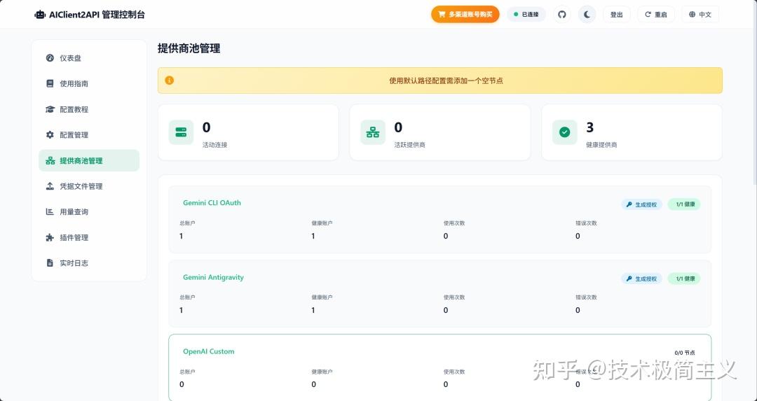Go to 配置管理 in sidebar
Viewport: 757px width, 401px height.
[74, 135]
